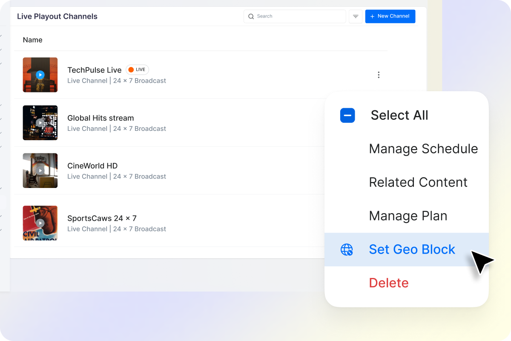Choose Manage Schedule from the menu
The height and width of the screenshot is (341, 511).
pos(423,149)
